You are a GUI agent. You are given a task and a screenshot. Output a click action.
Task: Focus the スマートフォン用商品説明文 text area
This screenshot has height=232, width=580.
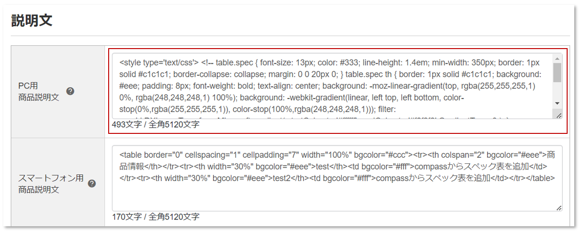pos(337,178)
